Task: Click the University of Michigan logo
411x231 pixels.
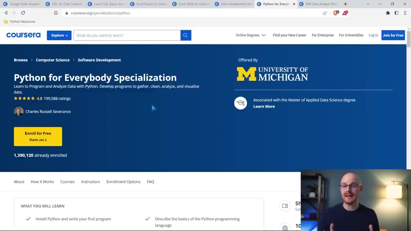Action: pyautogui.click(x=272, y=74)
